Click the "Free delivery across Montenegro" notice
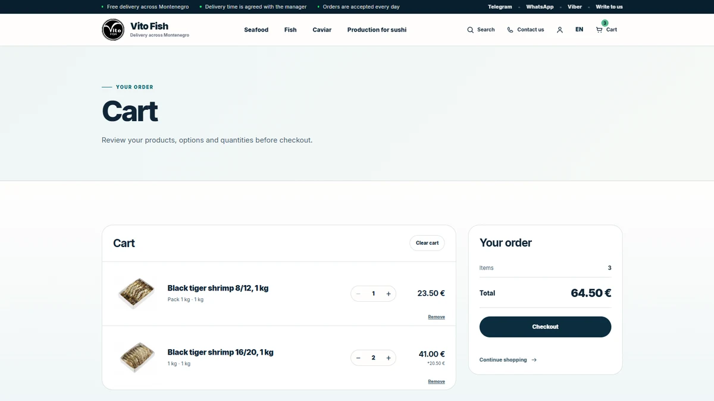This screenshot has width=714, height=401. [148, 7]
